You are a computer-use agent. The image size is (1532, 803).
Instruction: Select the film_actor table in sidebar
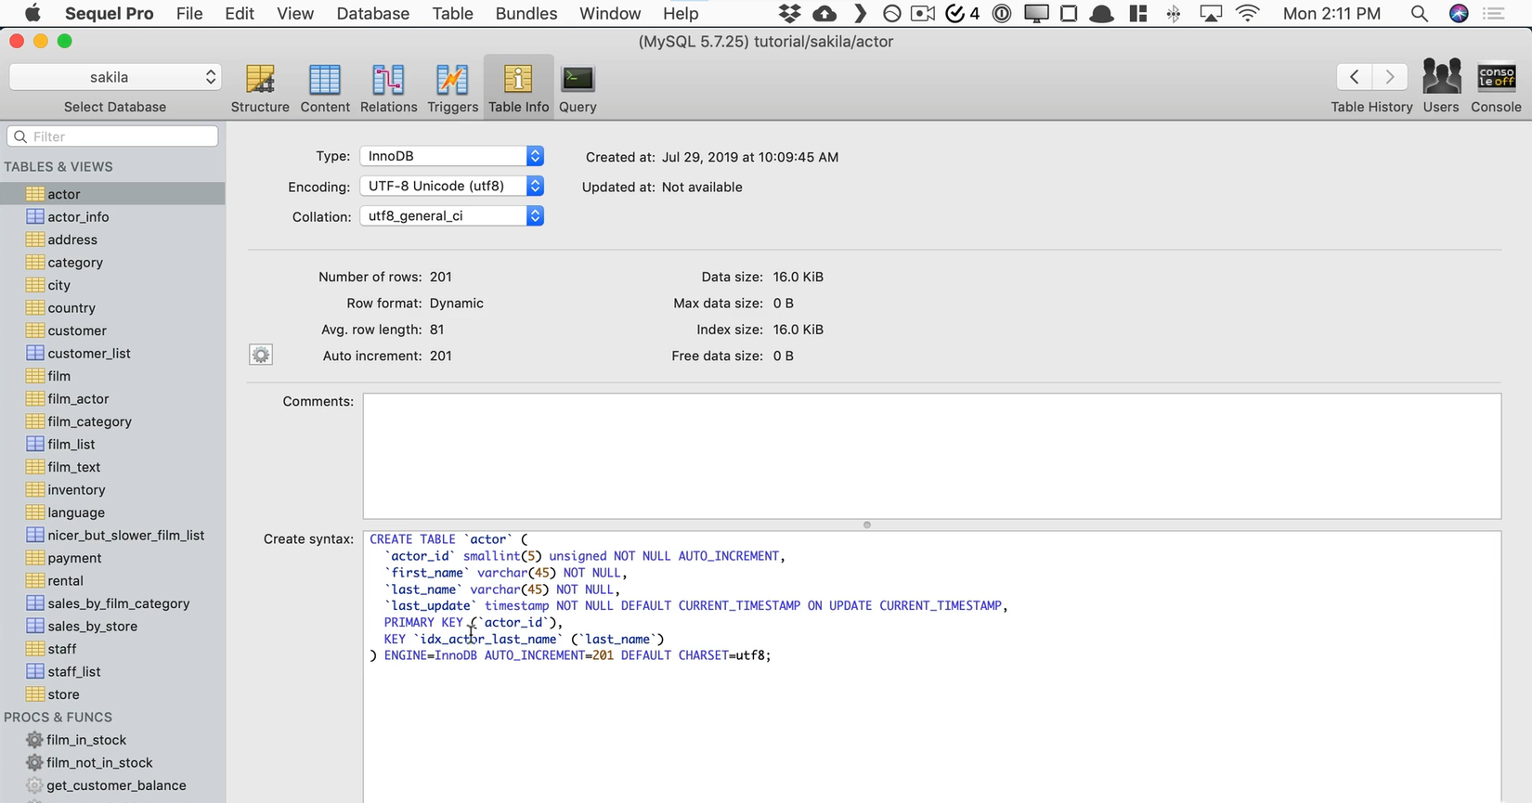(x=78, y=399)
